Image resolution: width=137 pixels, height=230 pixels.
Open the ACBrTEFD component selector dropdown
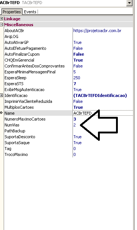point(129,3)
